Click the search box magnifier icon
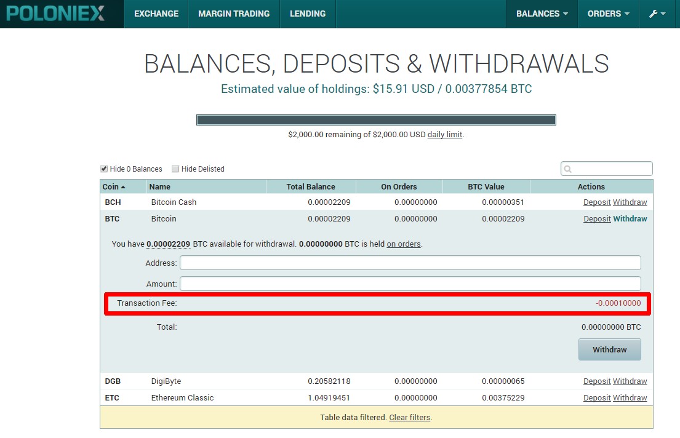 point(568,169)
